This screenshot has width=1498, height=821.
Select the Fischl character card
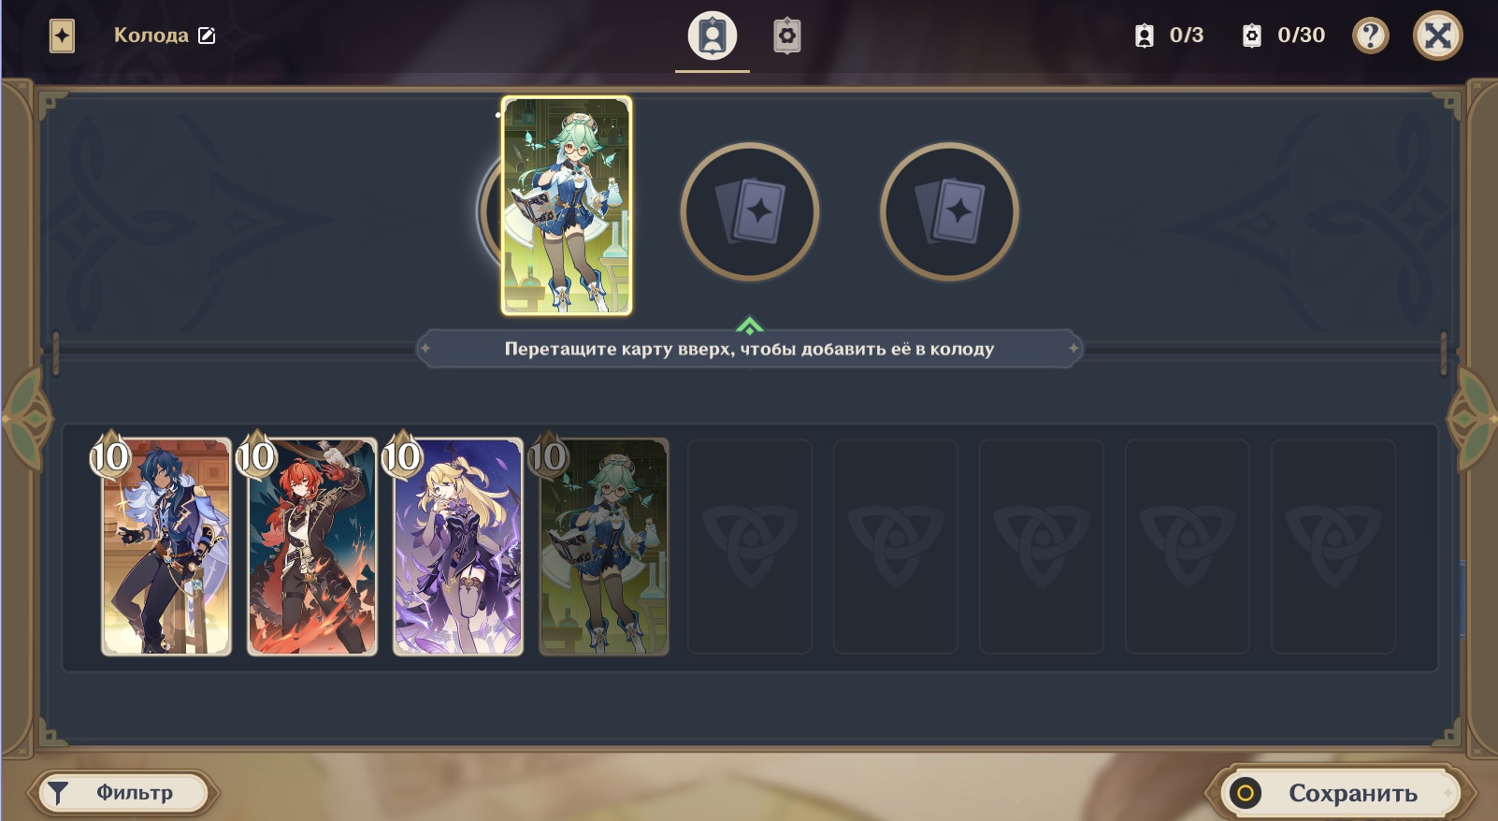457,546
